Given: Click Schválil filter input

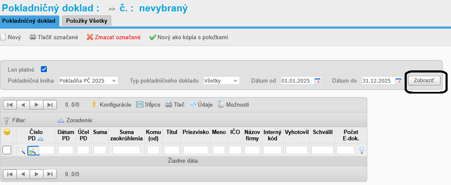Looking at the screenshot, I should (x=322, y=150).
